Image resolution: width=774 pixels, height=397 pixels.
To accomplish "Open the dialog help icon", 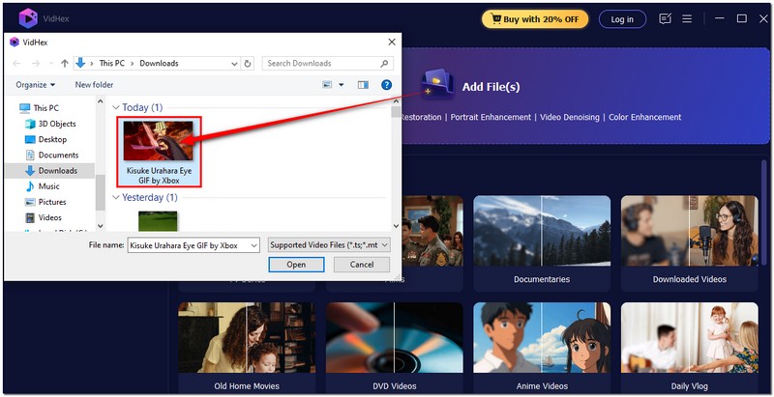I will (x=388, y=85).
